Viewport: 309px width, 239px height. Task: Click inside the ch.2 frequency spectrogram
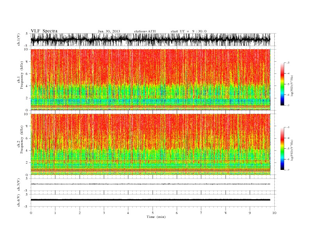click(x=150, y=144)
